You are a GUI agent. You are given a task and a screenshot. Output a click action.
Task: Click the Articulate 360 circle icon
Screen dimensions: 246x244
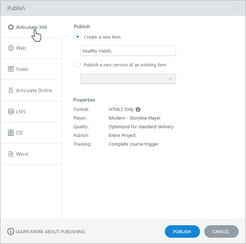pos(11,27)
